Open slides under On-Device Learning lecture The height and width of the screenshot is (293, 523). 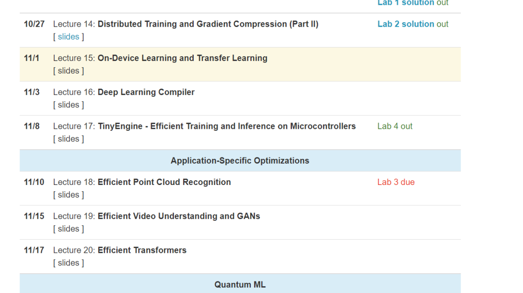click(x=68, y=71)
